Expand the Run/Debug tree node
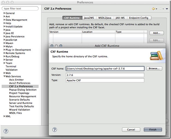 click(4, 56)
